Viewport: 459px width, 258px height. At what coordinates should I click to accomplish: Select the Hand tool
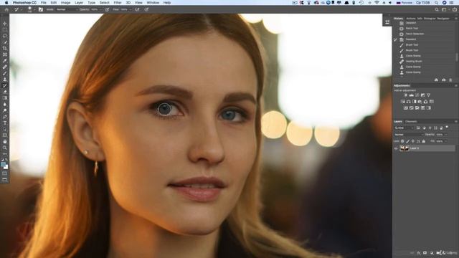click(5, 142)
